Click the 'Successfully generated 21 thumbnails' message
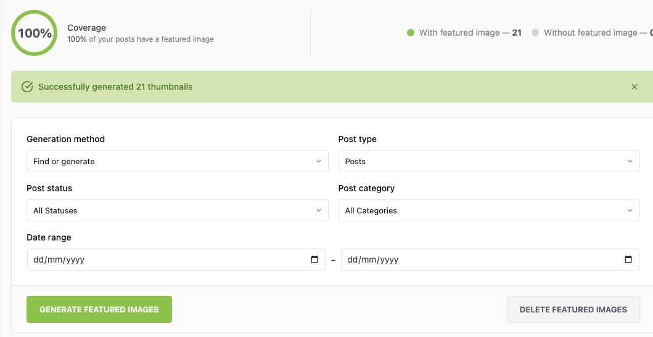 pos(115,87)
